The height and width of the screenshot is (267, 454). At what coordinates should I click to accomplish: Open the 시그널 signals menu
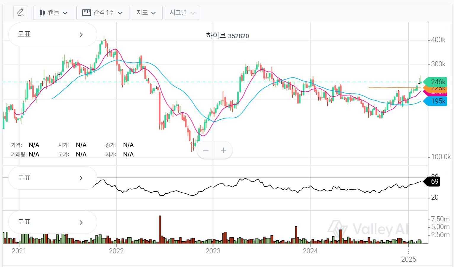[x=182, y=13]
